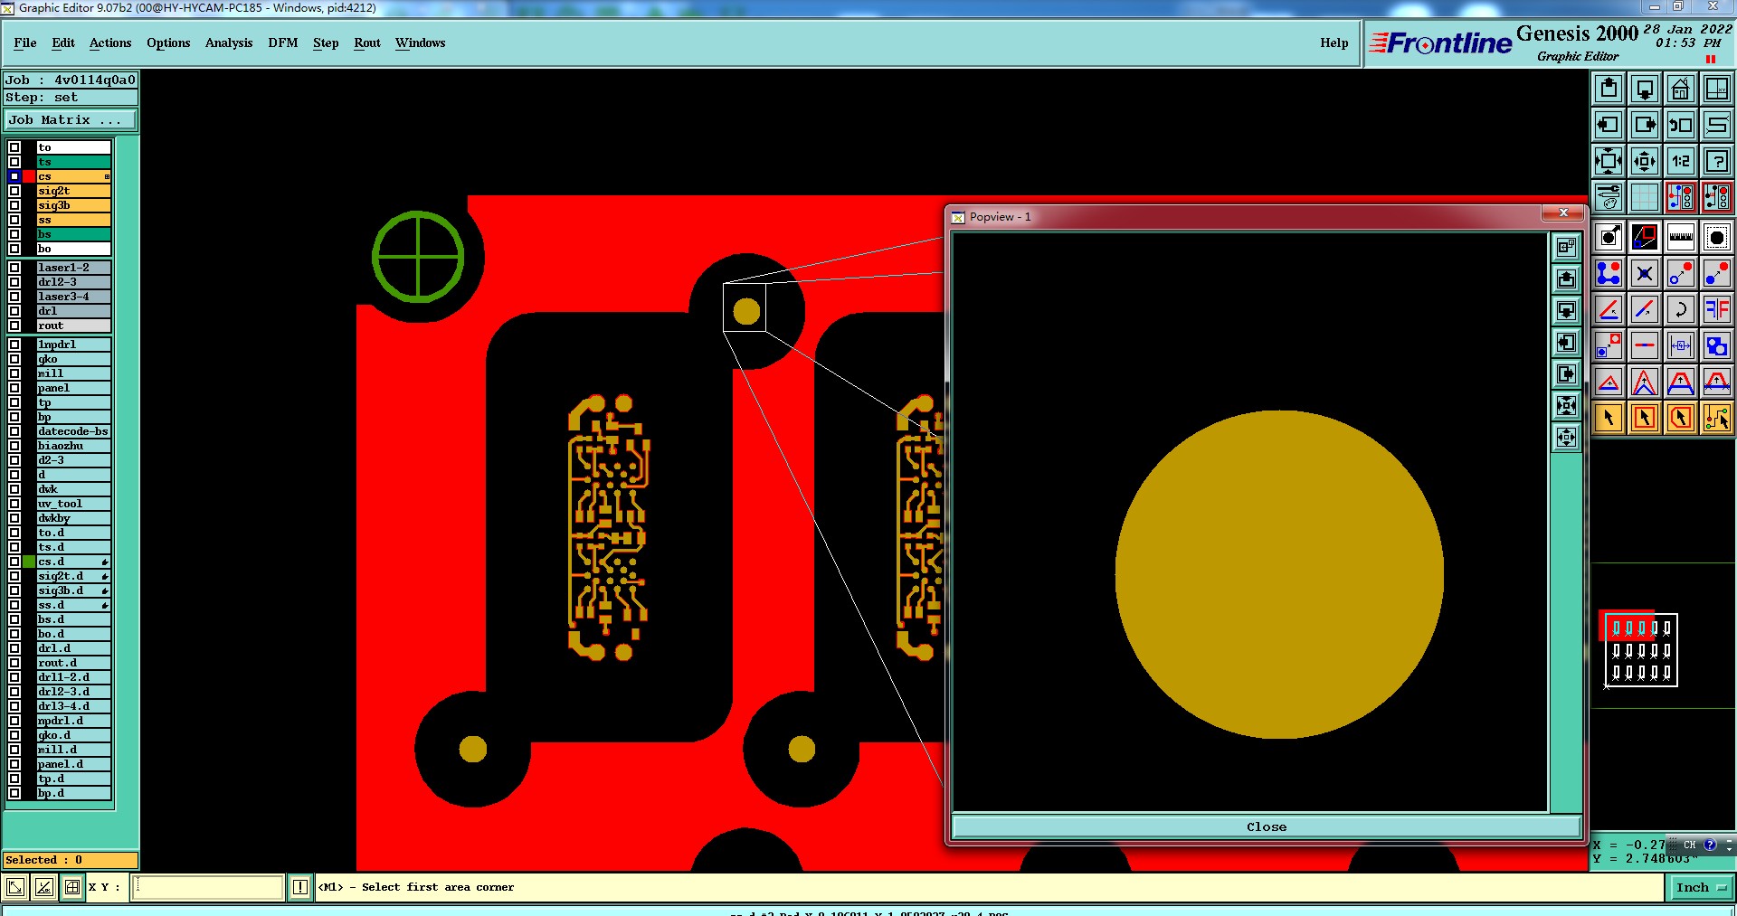Open the File menu
Viewport: 1737px width, 916px height.
tap(25, 42)
